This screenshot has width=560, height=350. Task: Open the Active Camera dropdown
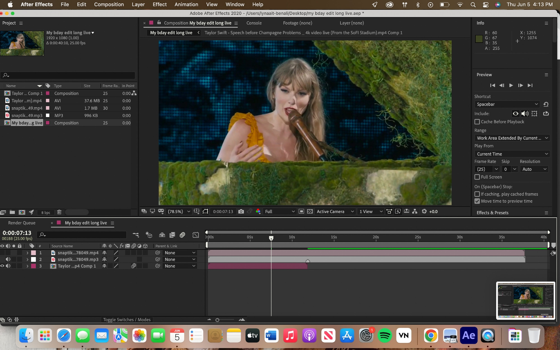(335, 211)
